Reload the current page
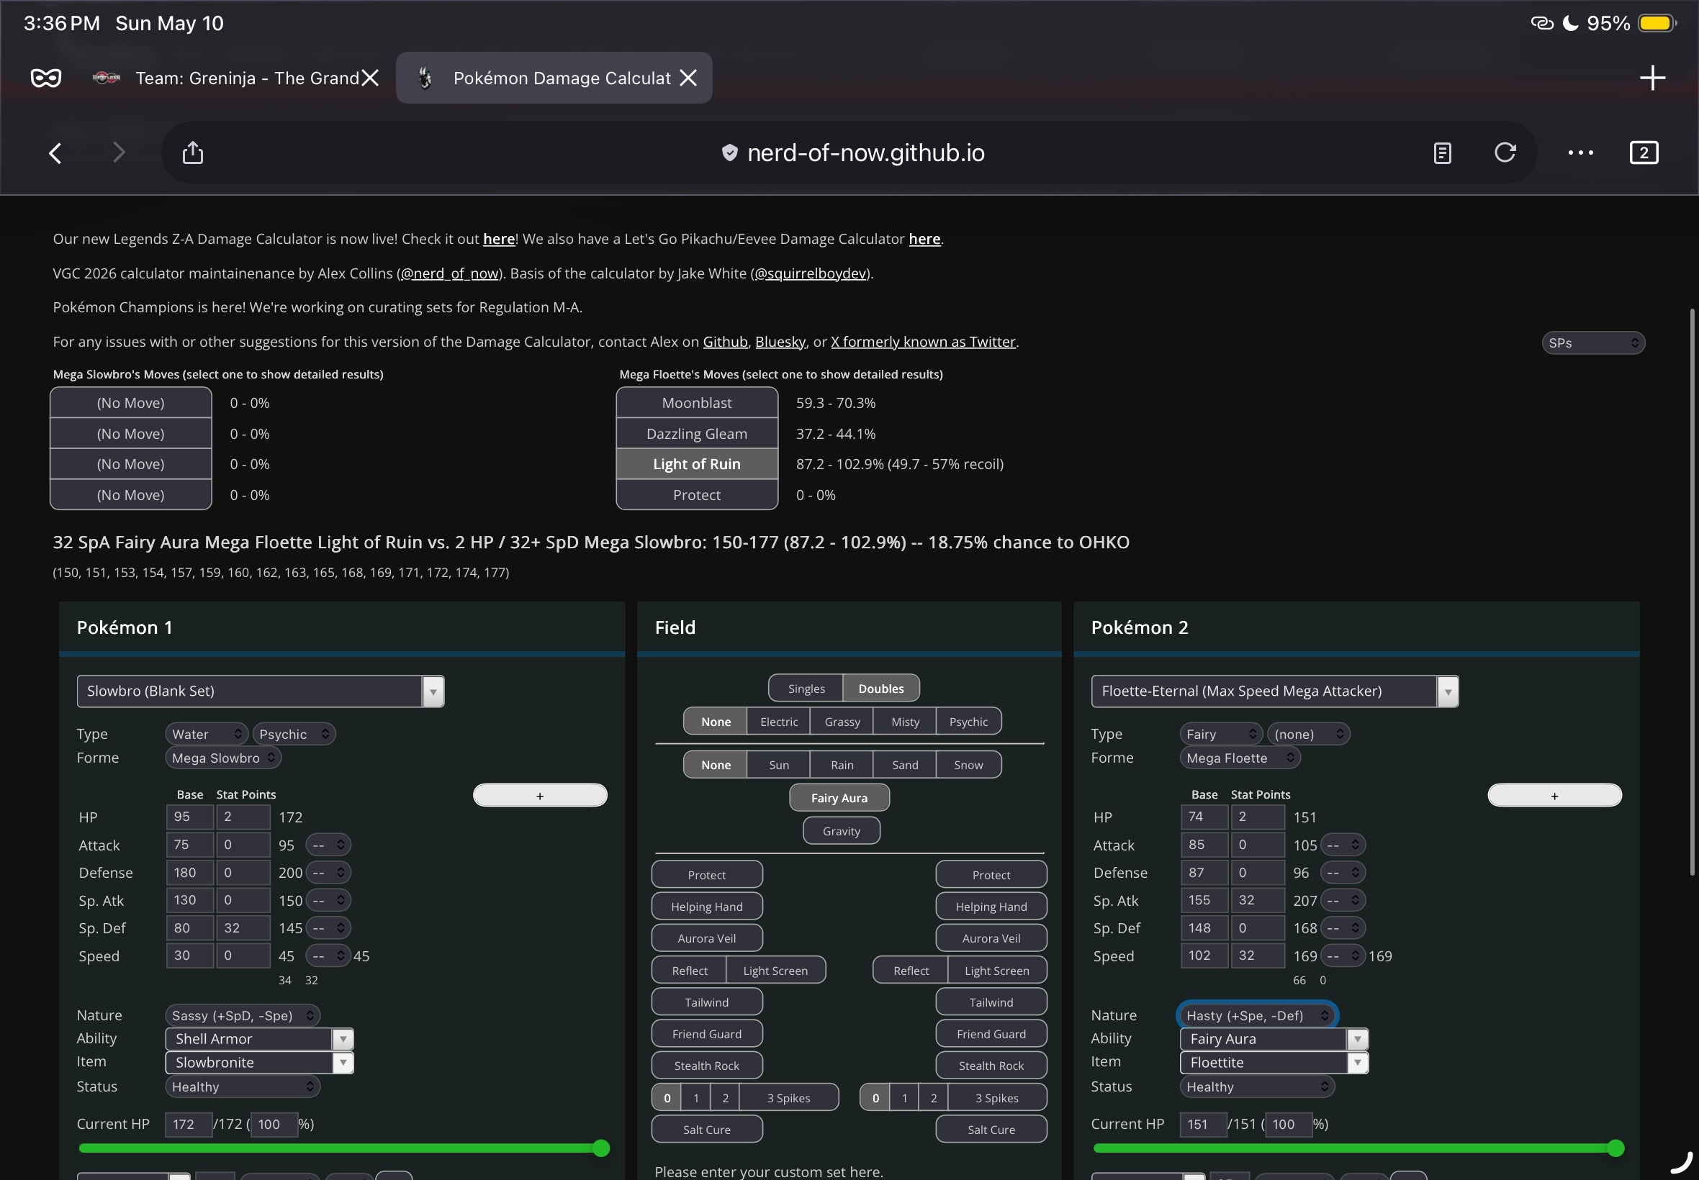The height and width of the screenshot is (1180, 1699). 1505,153
